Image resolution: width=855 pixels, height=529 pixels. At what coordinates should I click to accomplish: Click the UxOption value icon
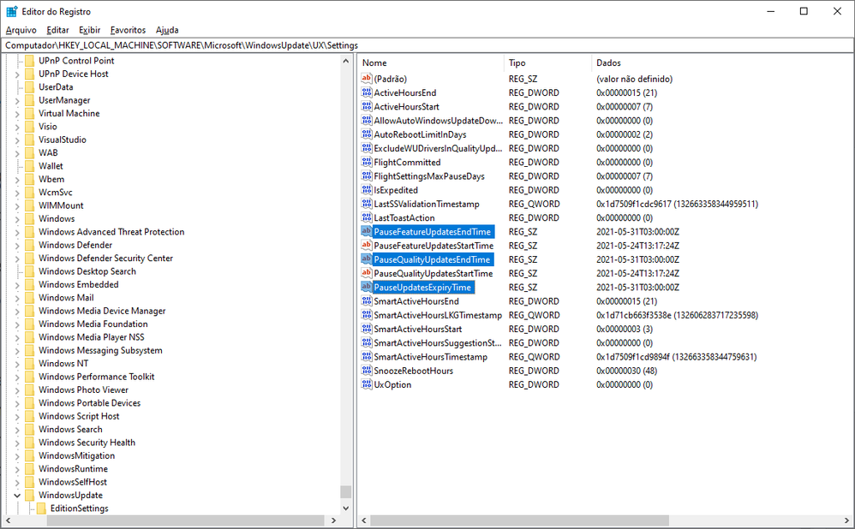click(x=367, y=384)
